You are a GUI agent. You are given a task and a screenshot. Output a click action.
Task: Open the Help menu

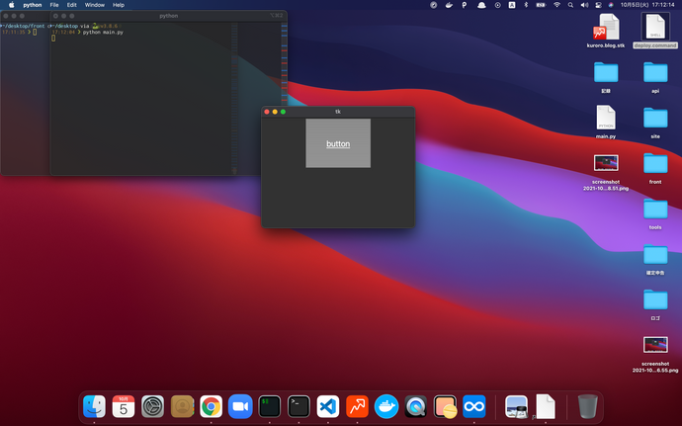tap(119, 5)
